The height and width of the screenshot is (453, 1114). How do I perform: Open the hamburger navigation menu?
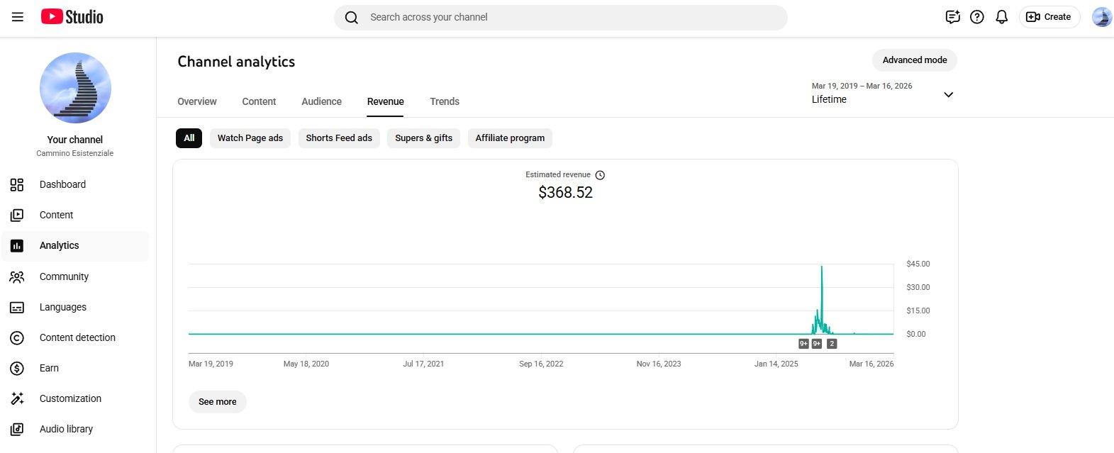(18, 17)
